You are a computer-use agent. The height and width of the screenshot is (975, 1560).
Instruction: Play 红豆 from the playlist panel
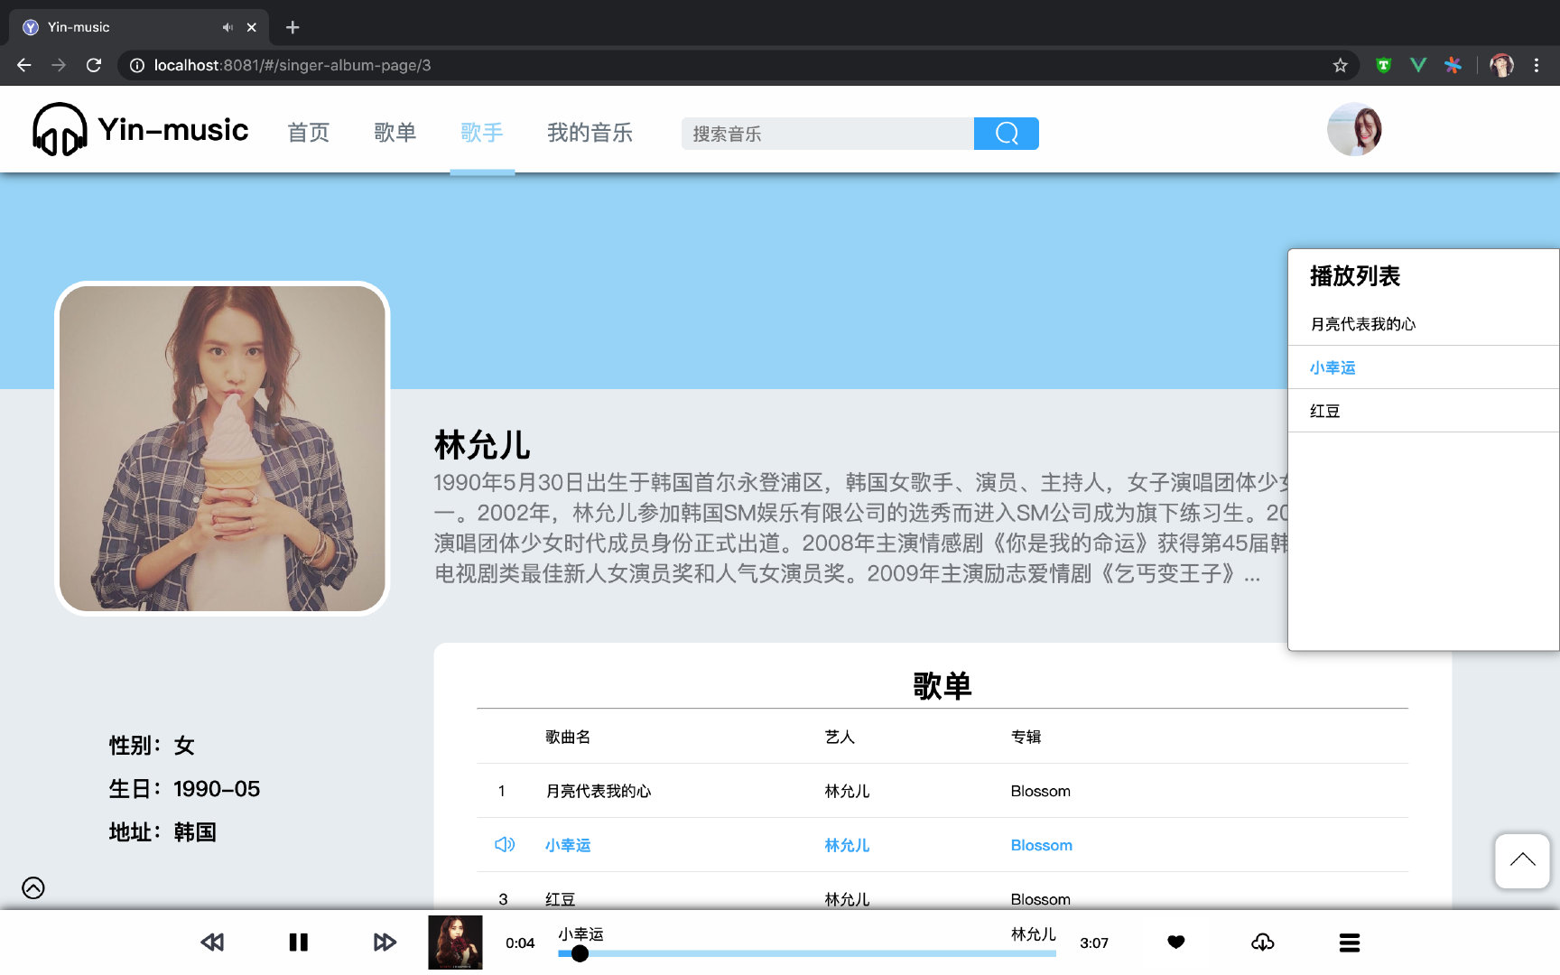(1325, 412)
